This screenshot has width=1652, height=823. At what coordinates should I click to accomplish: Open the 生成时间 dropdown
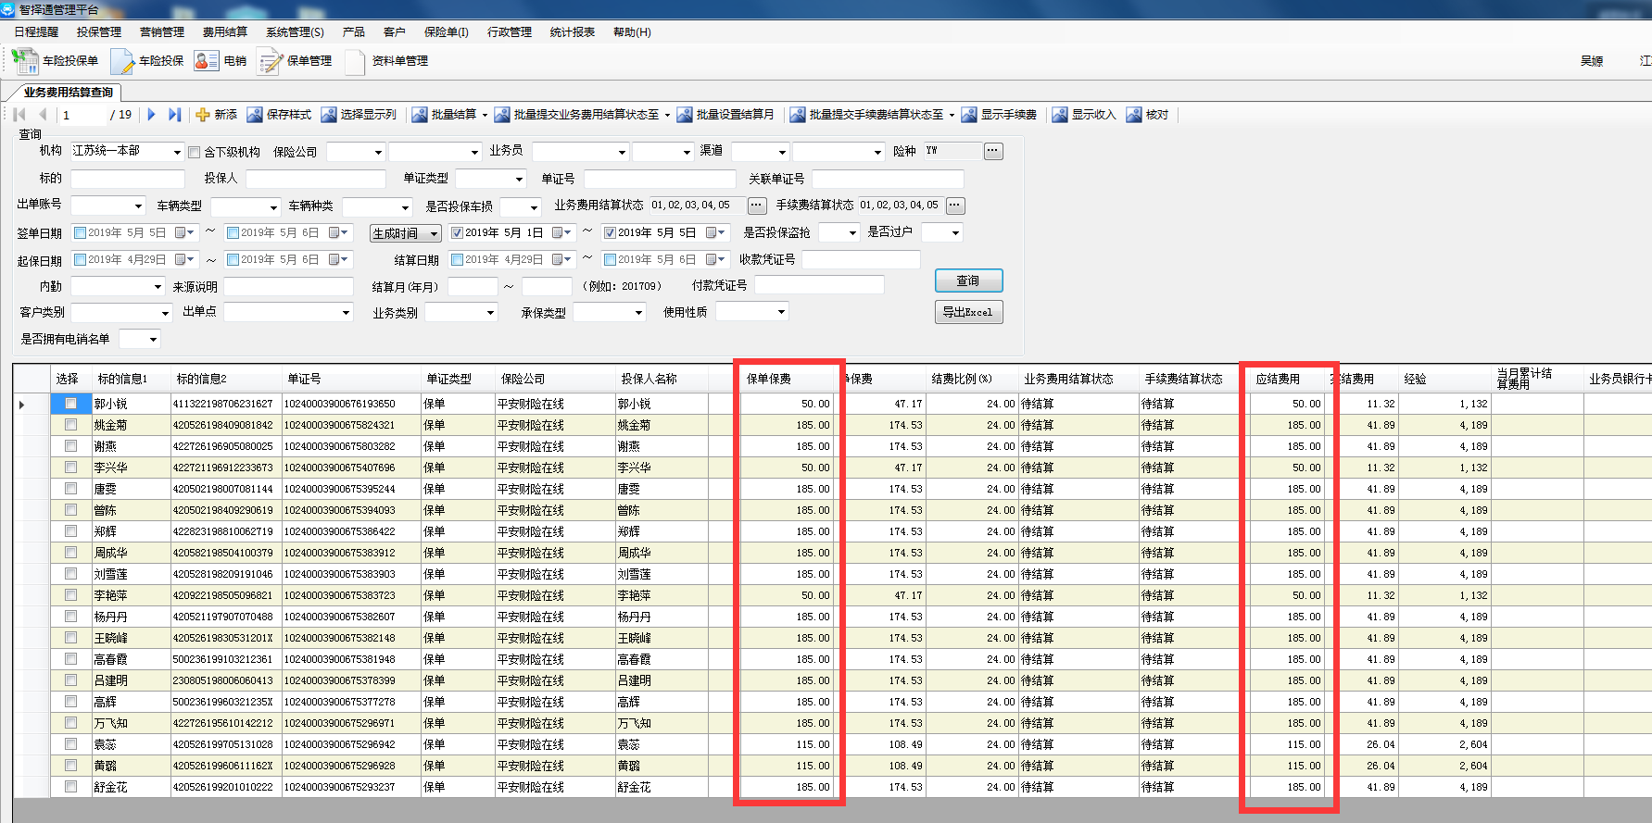[x=434, y=234]
